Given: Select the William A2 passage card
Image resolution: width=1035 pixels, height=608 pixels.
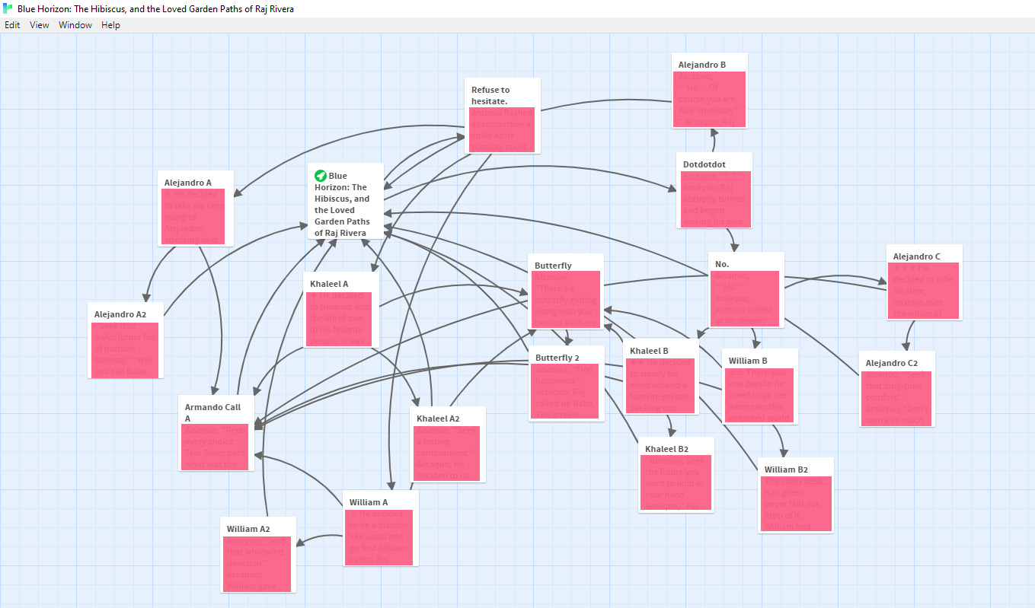Looking at the screenshot, I should 258,555.
